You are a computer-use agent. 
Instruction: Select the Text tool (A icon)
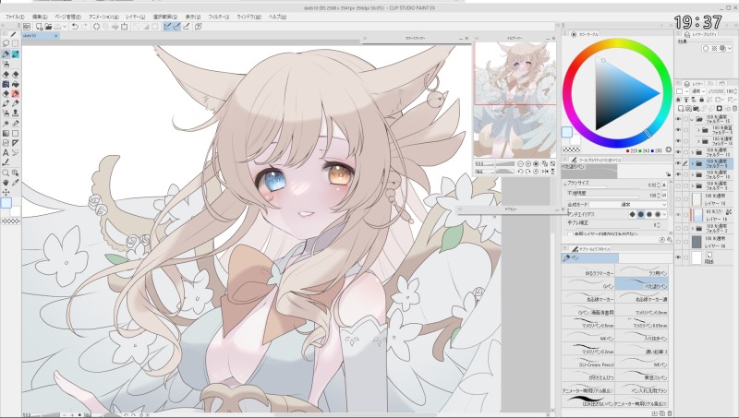pyautogui.click(x=6, y=152)
